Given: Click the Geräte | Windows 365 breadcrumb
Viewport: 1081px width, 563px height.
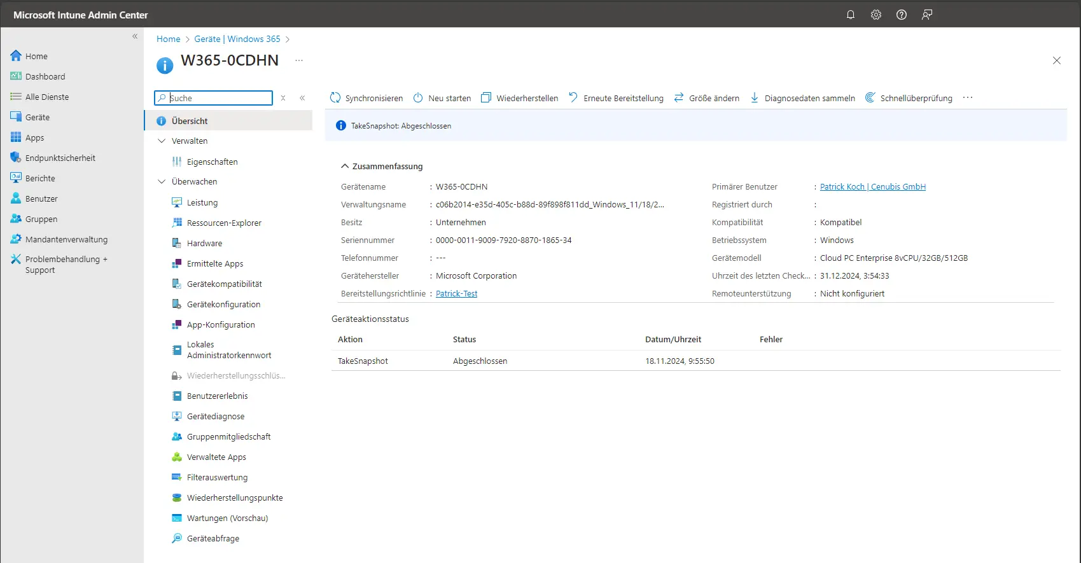Looking at the screenshot, I should point(237,39).
